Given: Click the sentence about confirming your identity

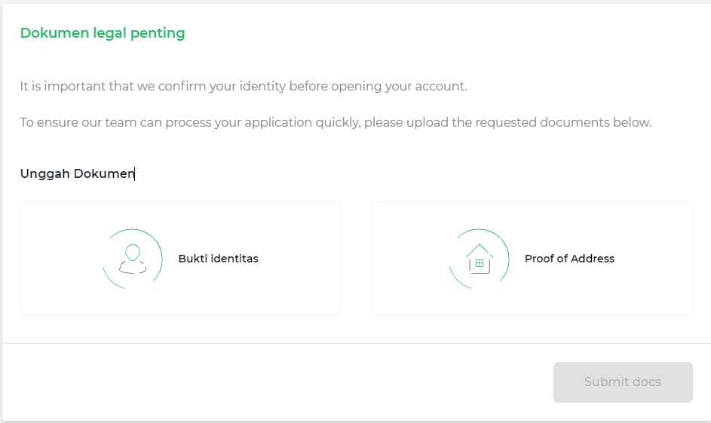Looking at the screenshot, I should click(244, 86).
